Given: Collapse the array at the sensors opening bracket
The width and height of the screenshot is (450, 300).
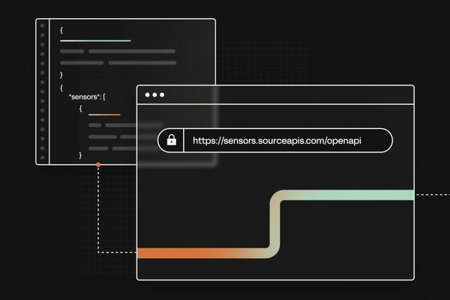Looking at the screenshot, I should (104, 97).
